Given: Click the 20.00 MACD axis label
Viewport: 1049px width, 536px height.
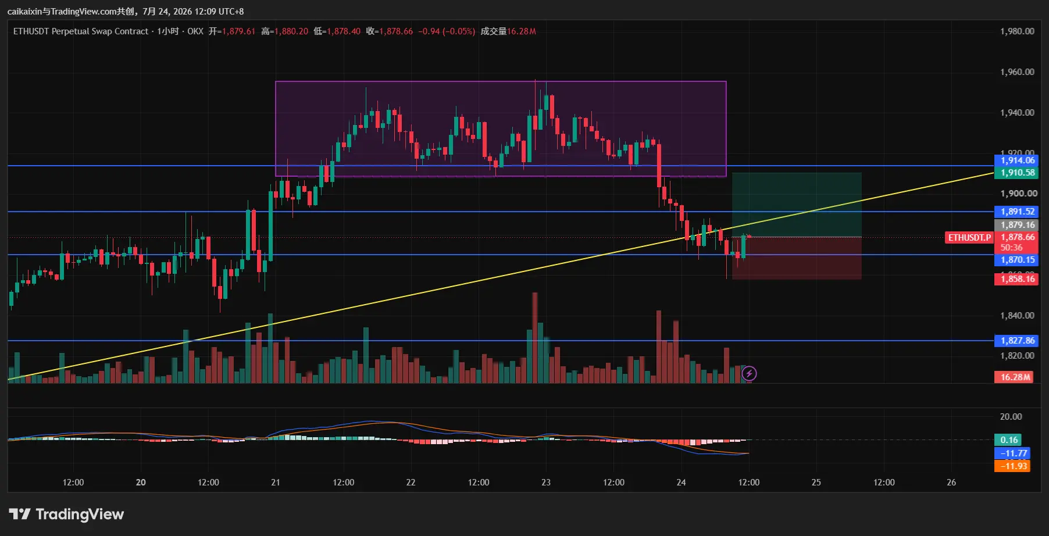Looking at the screenshot, I should tap(1011, 417).
